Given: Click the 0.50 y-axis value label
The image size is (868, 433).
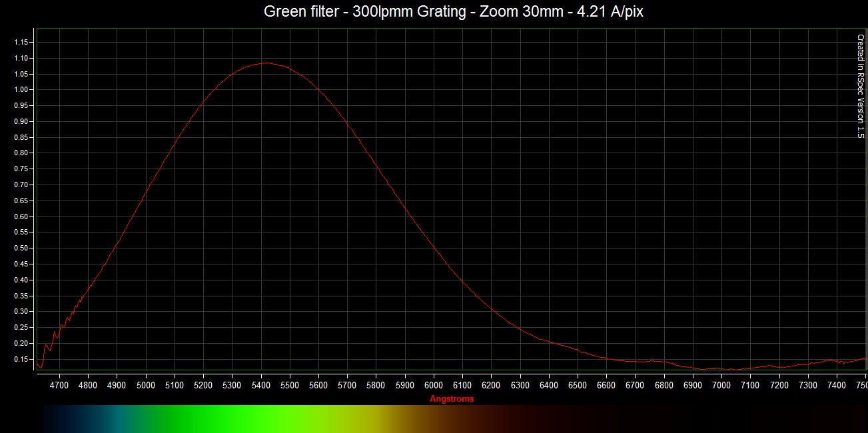Looking at the screenshot, I should pos(22,248).
